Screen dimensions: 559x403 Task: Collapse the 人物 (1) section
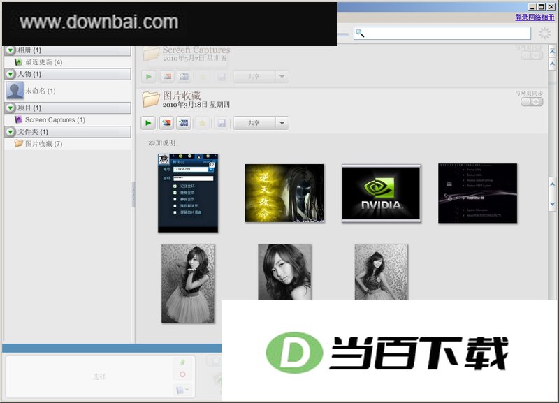(x=10, y=74)
